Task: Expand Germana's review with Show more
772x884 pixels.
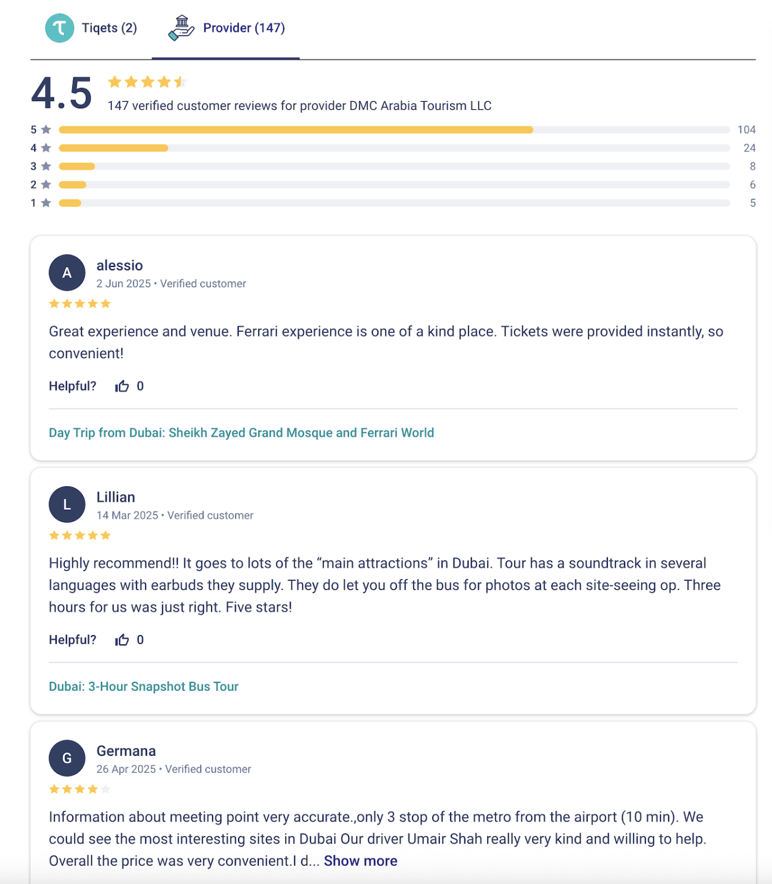Action: [361, 861]
